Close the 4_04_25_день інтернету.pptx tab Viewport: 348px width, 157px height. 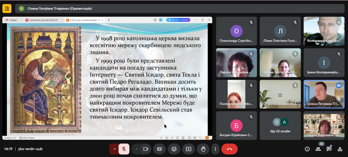103,20
